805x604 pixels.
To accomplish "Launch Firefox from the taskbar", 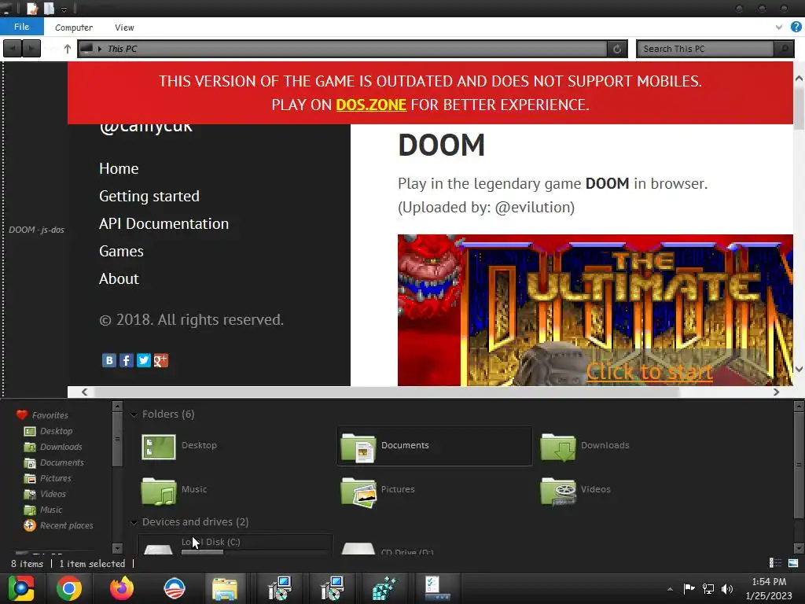I will (x=122, y=588).
